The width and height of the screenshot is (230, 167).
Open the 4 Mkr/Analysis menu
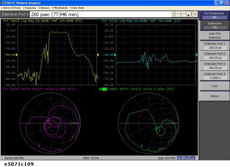point(59,8)
